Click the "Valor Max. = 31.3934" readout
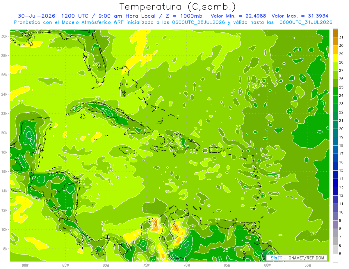This screenshot has height=269, width=349. [300, 16]
